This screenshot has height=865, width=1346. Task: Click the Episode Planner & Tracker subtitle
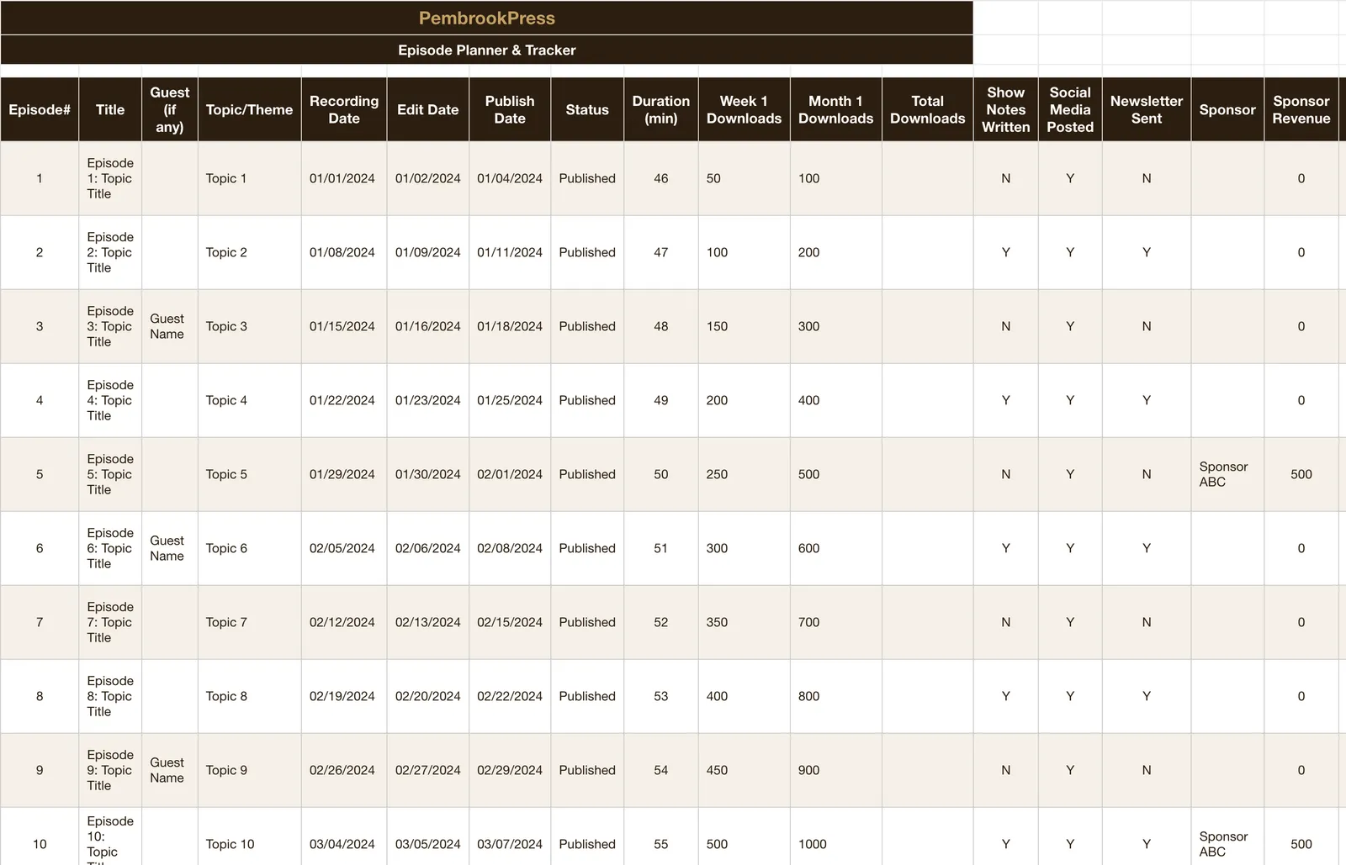[x=486, y=50]
